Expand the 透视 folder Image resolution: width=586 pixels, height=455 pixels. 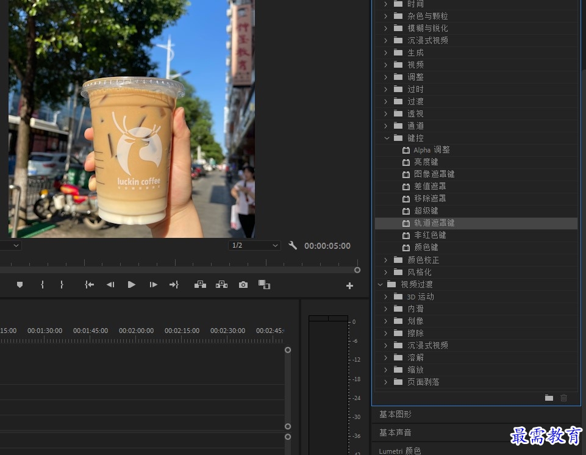point(385,113)
